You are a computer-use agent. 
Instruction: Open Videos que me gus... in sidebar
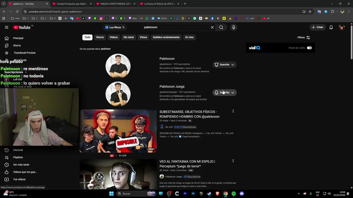tap(25, 172)
